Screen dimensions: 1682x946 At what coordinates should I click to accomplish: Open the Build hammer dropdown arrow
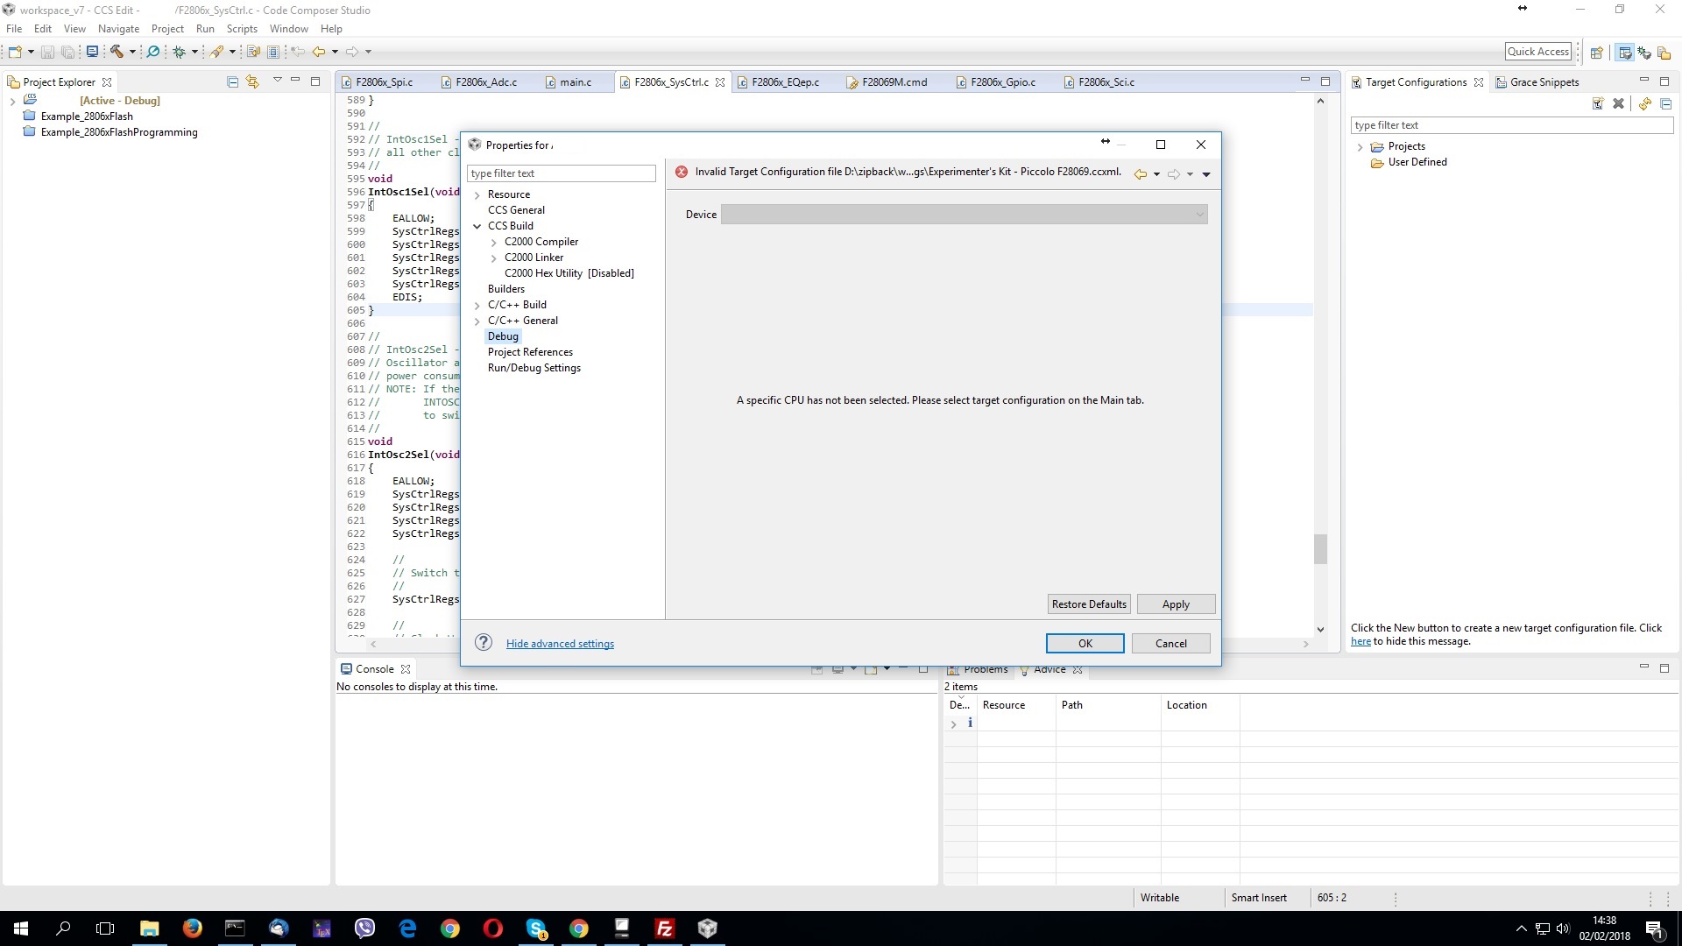pyautogui.click(x=132, y=52)
